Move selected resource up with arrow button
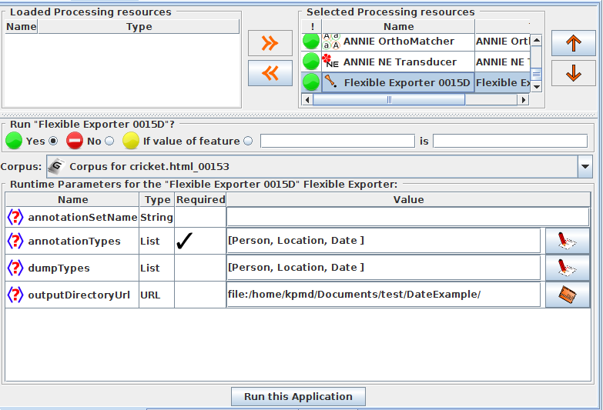603x410 pixels. (574, 43)
